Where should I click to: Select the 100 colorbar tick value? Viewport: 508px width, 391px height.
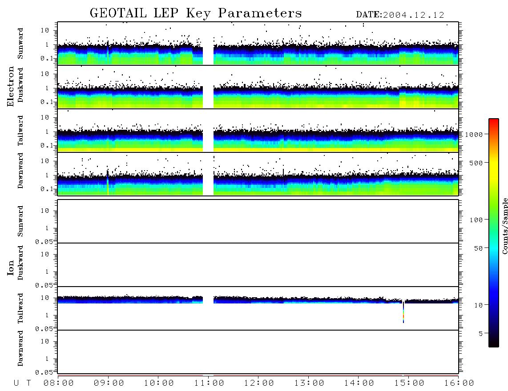[x=476, y=220]
